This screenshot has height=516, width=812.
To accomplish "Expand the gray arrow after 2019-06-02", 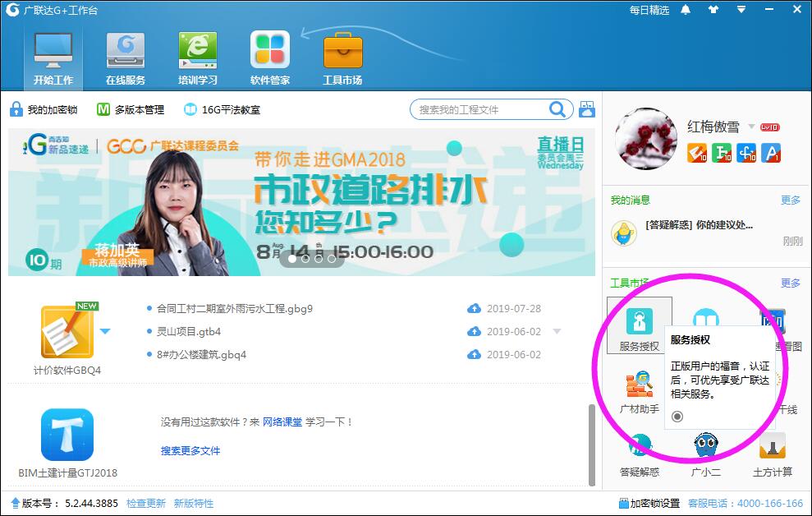I will [x=557, y=332].
